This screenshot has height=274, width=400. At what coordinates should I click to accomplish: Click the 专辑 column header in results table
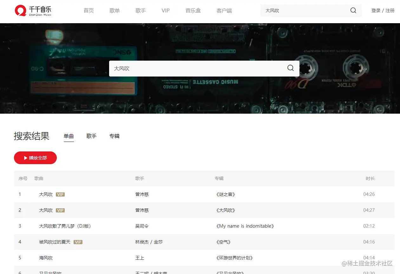(219, 178)
